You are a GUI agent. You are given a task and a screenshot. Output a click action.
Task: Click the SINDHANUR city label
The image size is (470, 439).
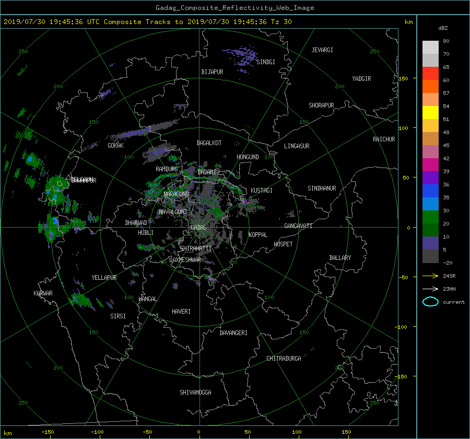pyautogui.click(x=322, y=188)
